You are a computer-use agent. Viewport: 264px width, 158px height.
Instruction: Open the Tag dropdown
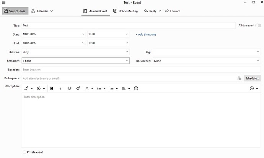[x=207, y=52]
